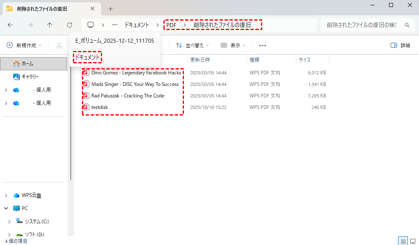Switch to large thumbnails view icon
419x245 pixels.
(412, 241)
